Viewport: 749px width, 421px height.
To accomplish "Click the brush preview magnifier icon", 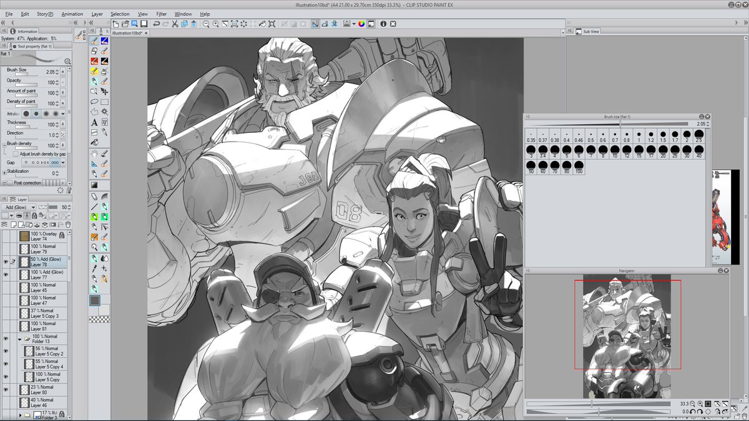I will [x=67, y=61].
